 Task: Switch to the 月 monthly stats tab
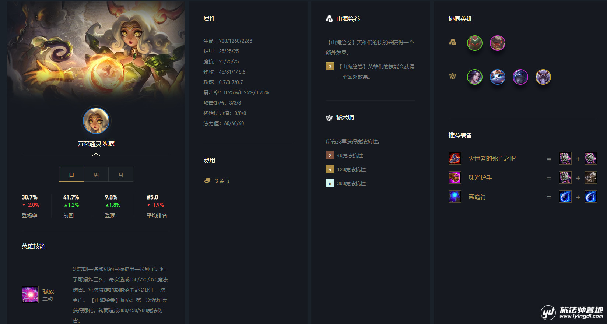pyautogui.click(x=121, y=175)
